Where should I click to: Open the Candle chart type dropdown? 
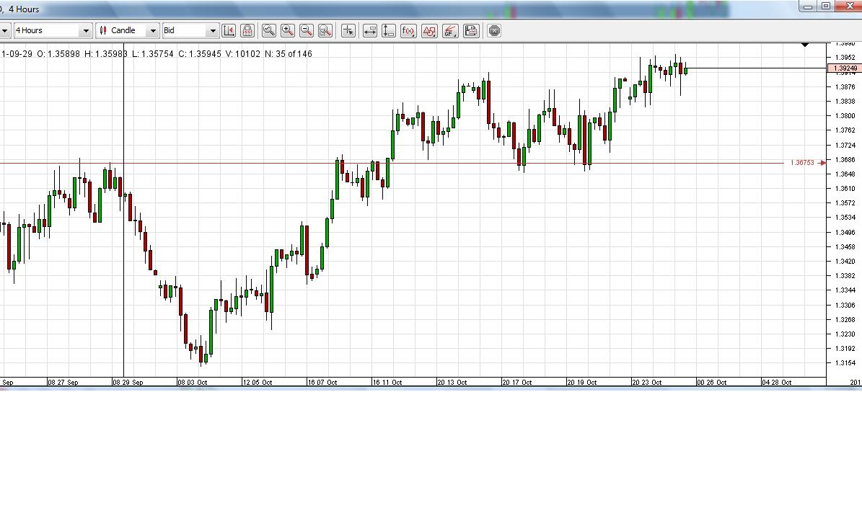tap(128, 30)
